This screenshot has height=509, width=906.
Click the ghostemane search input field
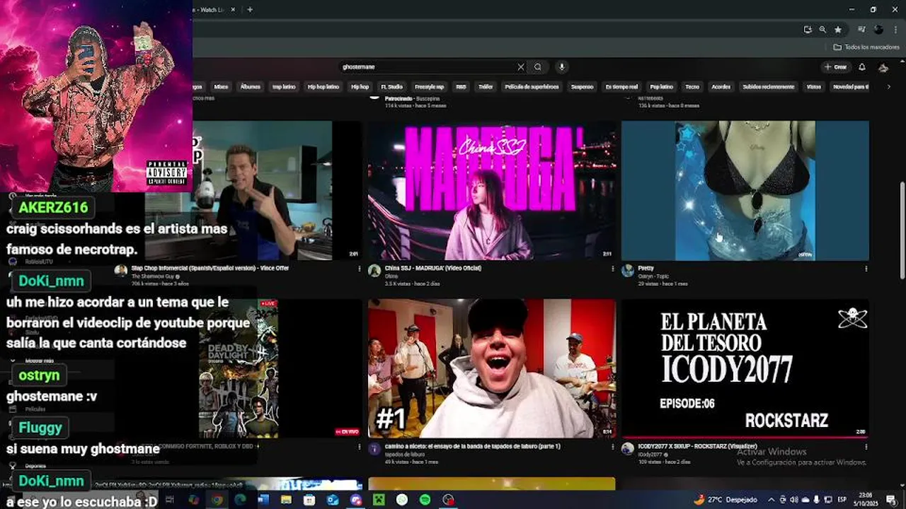428,67
